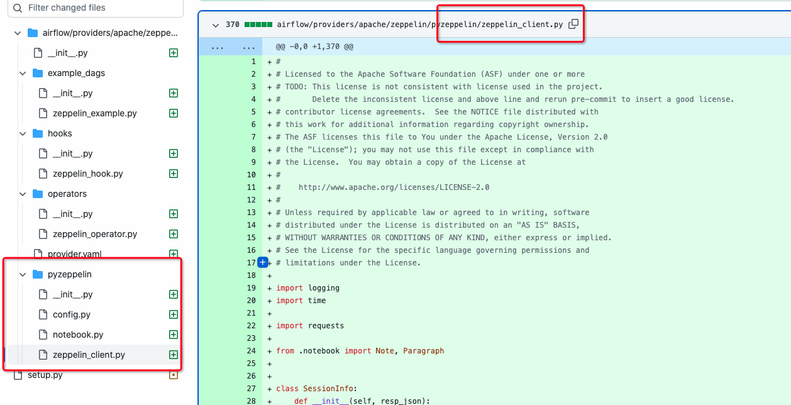
Task: Click the added-status icon of __init__.py under hooks
Action: tap(174, 153)
